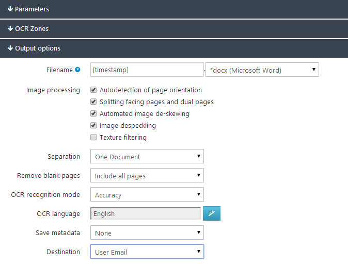The height and width of the screenshot is (267, 348).
Task: Enable the Texture filtering checkbox
Action: [93, 138]
